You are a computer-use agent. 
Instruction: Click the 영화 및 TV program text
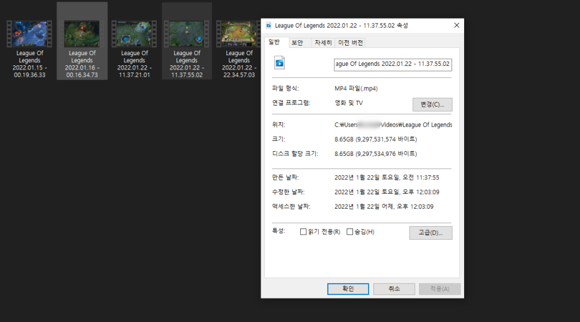[349, 103]
